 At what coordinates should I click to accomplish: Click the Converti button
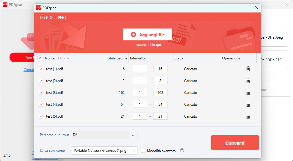(235, 143)
